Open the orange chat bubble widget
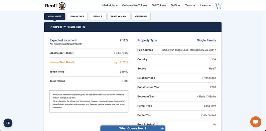Screen dimensions: 266x131 click(256, 122)
